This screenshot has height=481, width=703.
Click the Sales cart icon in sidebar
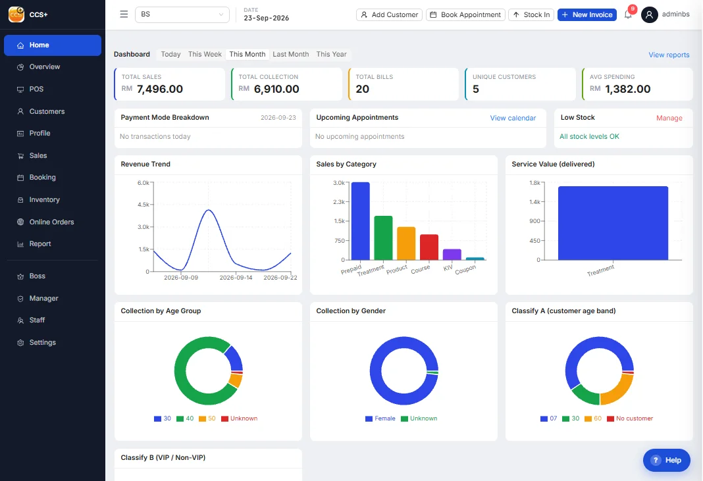[20, 155]
